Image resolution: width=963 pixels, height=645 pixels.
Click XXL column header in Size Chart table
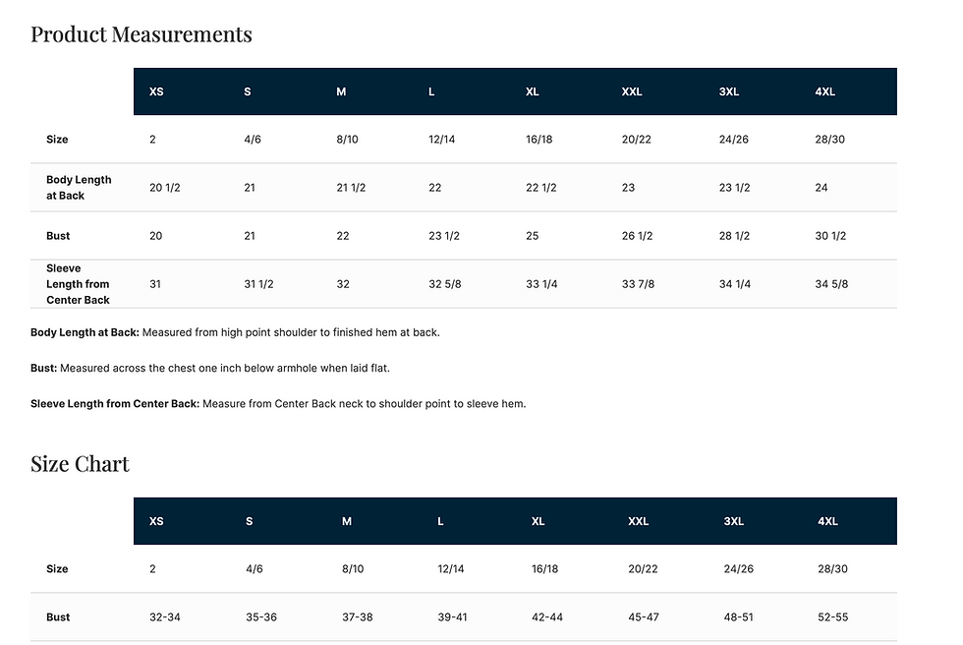click(x=638, y=521)
